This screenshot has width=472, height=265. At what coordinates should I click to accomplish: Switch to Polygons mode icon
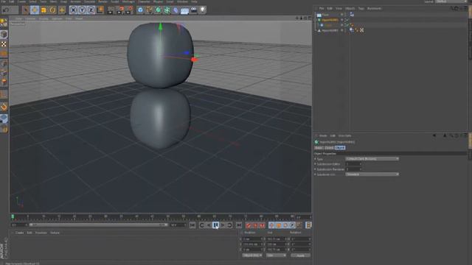pyautogui.click(x=4, y=82)
